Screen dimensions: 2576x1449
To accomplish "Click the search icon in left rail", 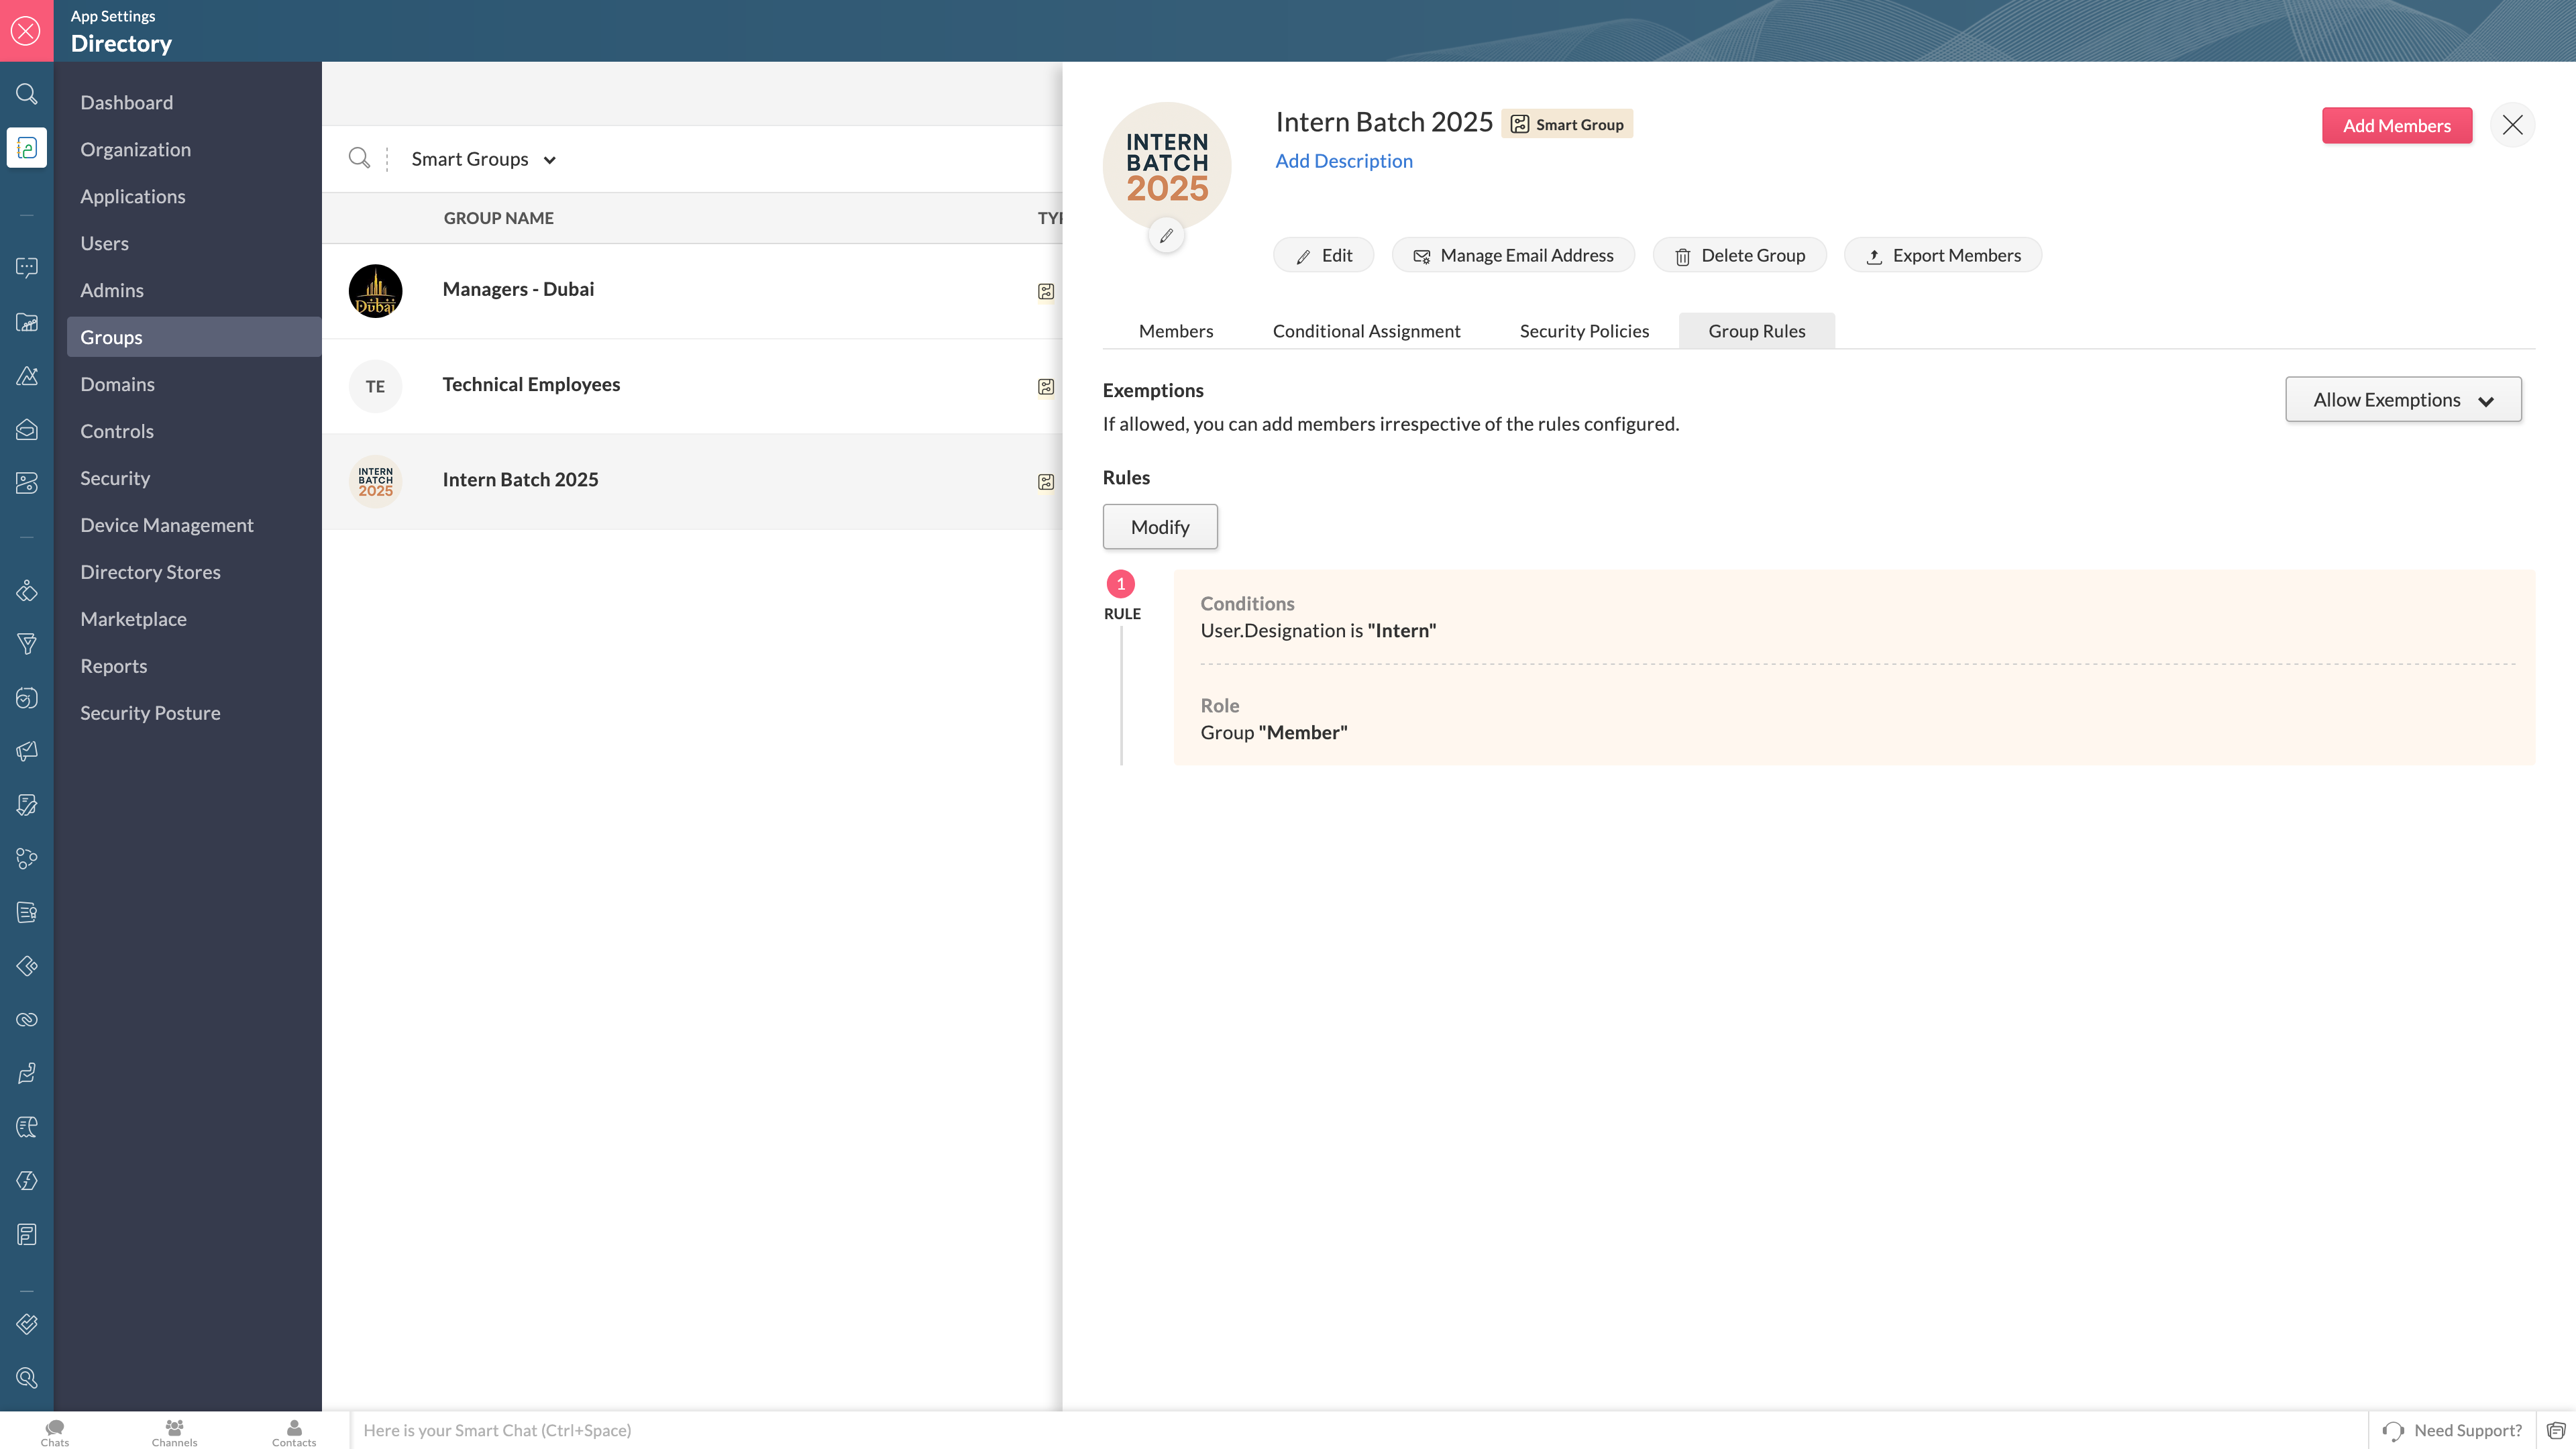I will tap(27, 94).
